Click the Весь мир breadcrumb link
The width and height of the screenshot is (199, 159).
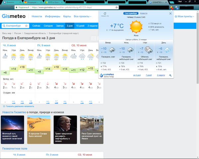(7, 33)
